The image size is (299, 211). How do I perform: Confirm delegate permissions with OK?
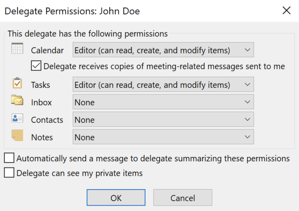pos(116,197)
